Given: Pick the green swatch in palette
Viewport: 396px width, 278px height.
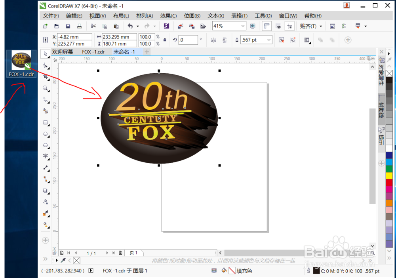Looking at the screenshot, I should (x=389, y=169).
